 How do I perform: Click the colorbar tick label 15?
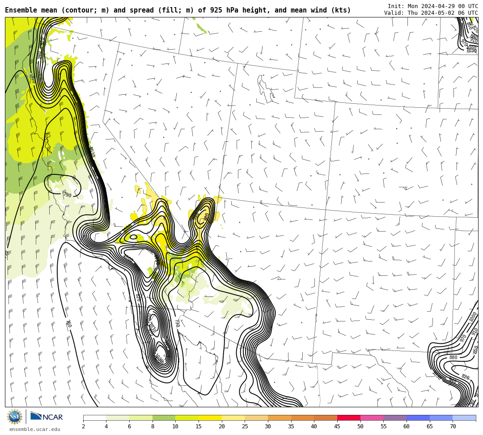(199, 427)
